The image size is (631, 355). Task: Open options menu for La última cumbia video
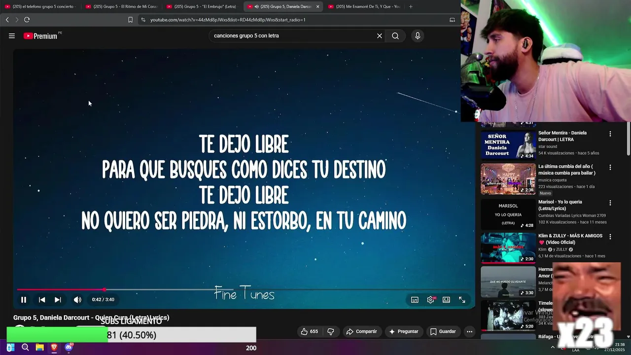pyautogui.click(x=610, y=168)
